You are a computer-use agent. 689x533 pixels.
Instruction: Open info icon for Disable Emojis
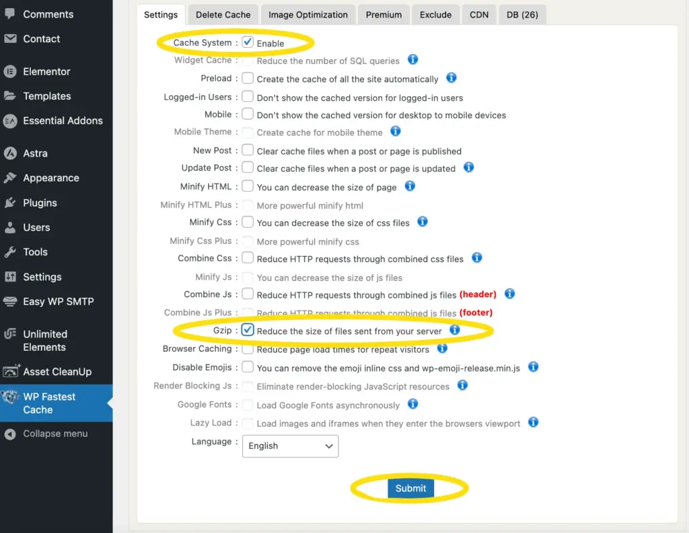pyautogui.click(x=533, y=366)
